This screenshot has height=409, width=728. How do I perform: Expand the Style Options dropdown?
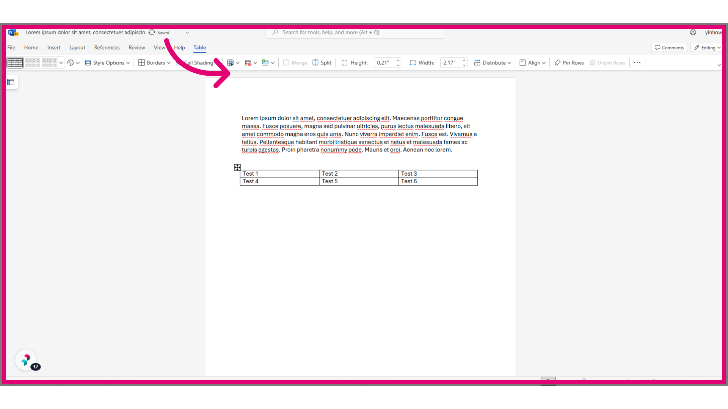pos(108,63)
